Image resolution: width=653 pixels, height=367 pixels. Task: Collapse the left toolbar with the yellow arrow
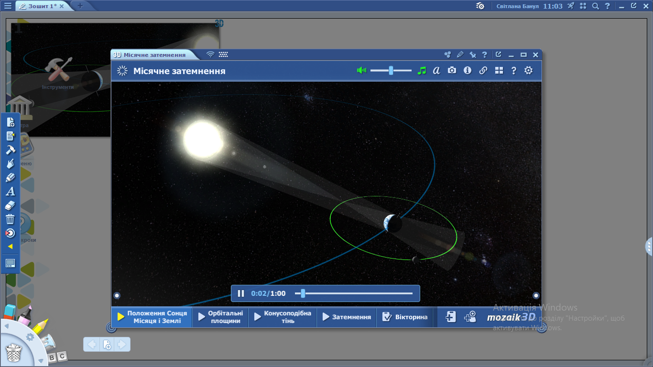point(10,247)
